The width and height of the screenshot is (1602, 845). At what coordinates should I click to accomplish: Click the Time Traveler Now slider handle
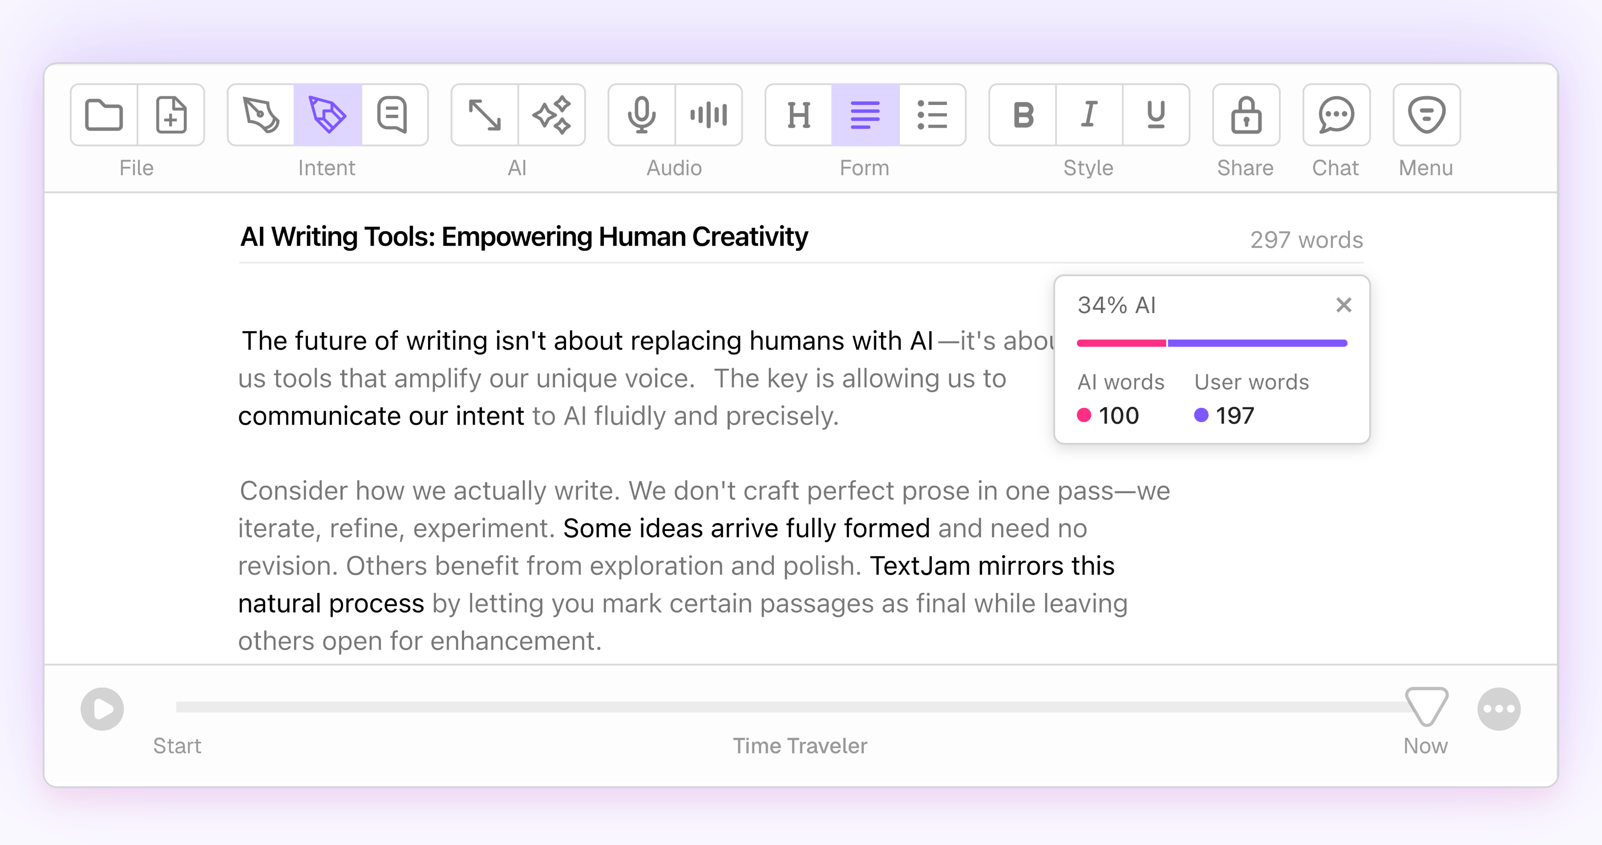point(1426,706)
